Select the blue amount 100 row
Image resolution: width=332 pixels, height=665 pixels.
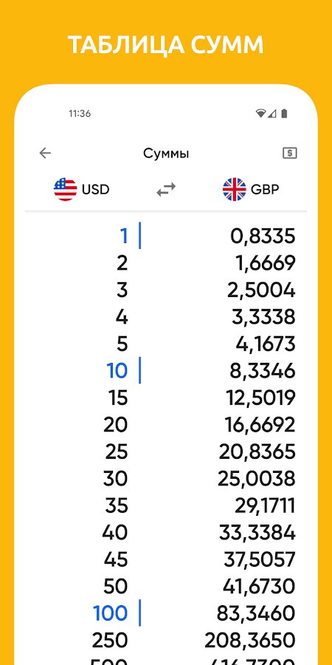166,613
